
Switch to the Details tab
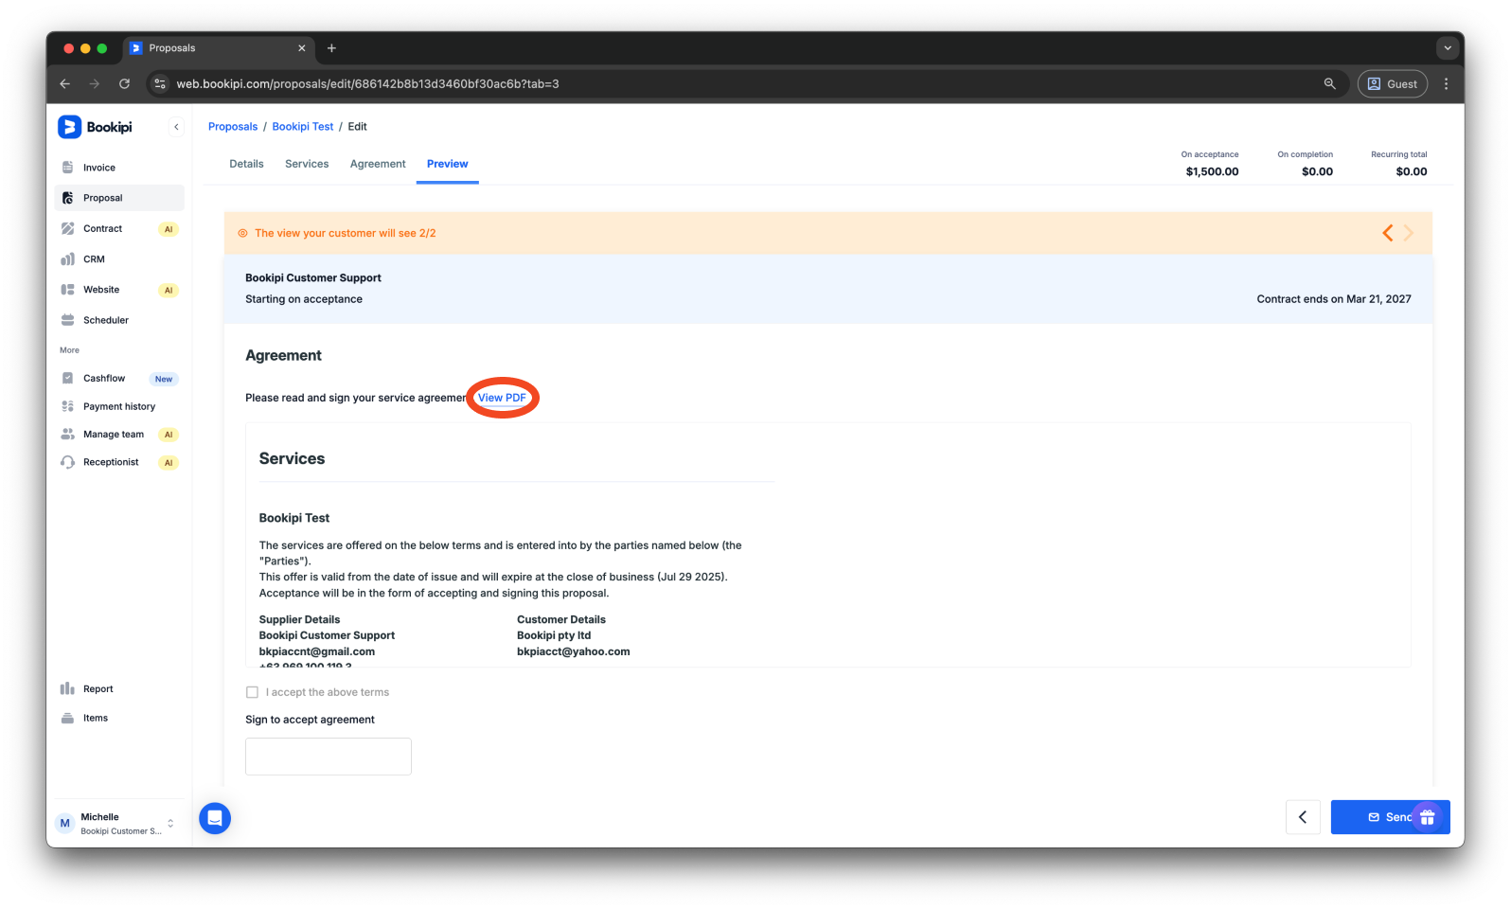(246, 164)
